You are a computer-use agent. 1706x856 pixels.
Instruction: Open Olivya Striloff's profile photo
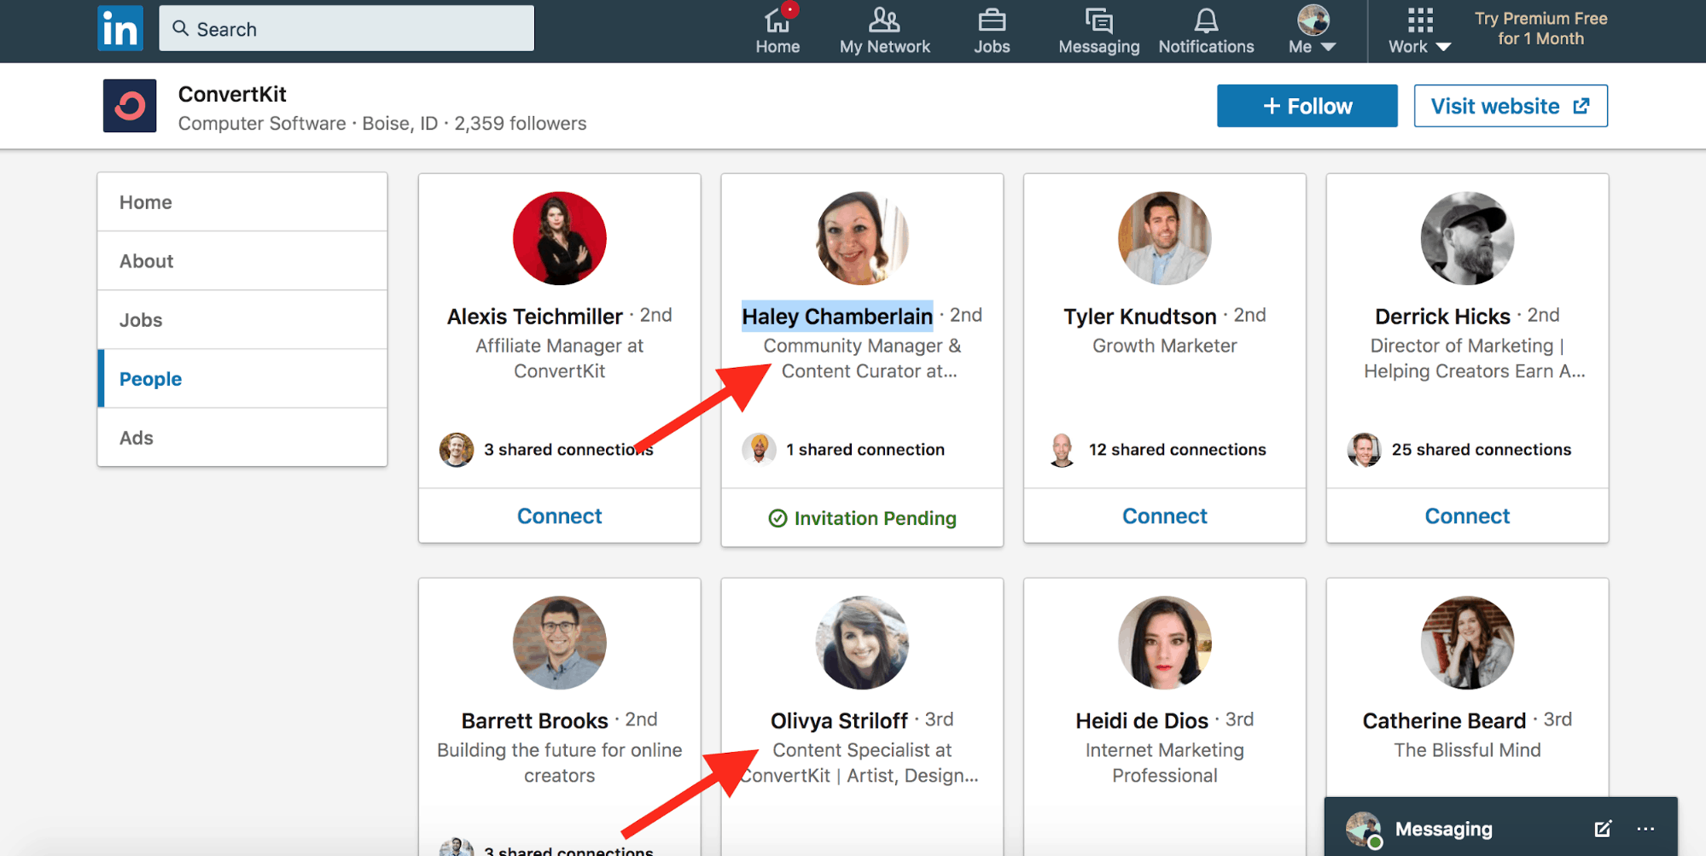pyautogui.click(x=862, y=643)
